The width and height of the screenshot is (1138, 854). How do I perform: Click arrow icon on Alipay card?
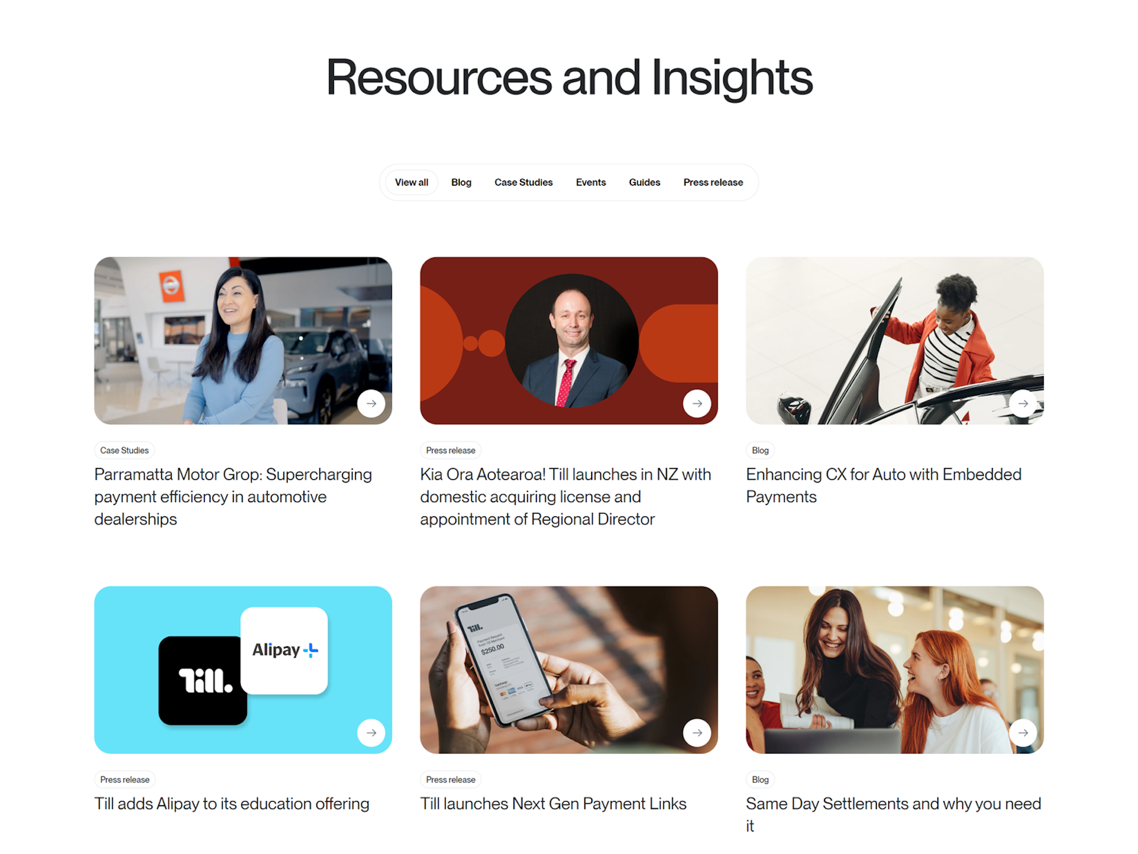pyautogui.click(x=371, y=733)
